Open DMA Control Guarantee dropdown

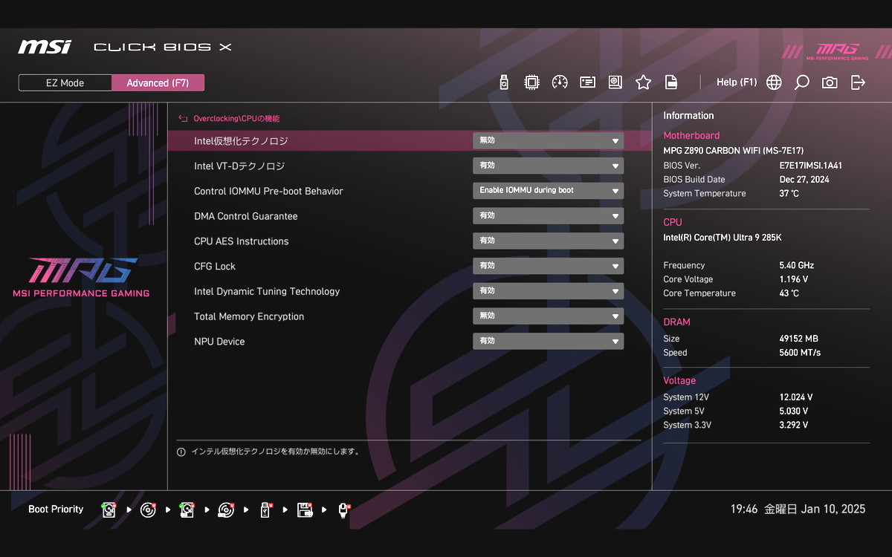tap(548, 216)
